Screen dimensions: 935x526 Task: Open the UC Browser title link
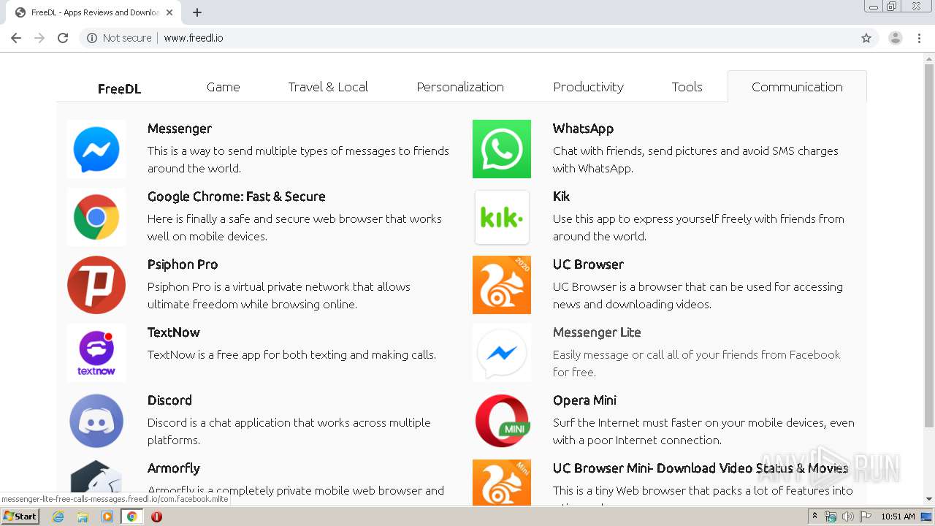pyautogui.click(x=588, y=264)
